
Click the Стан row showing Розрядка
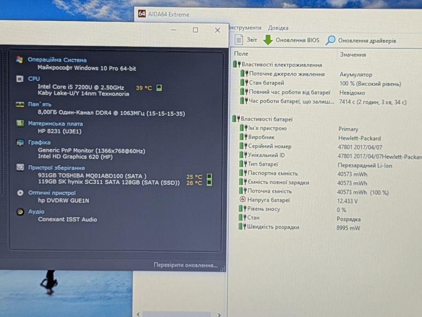click(x=300, y=218)
